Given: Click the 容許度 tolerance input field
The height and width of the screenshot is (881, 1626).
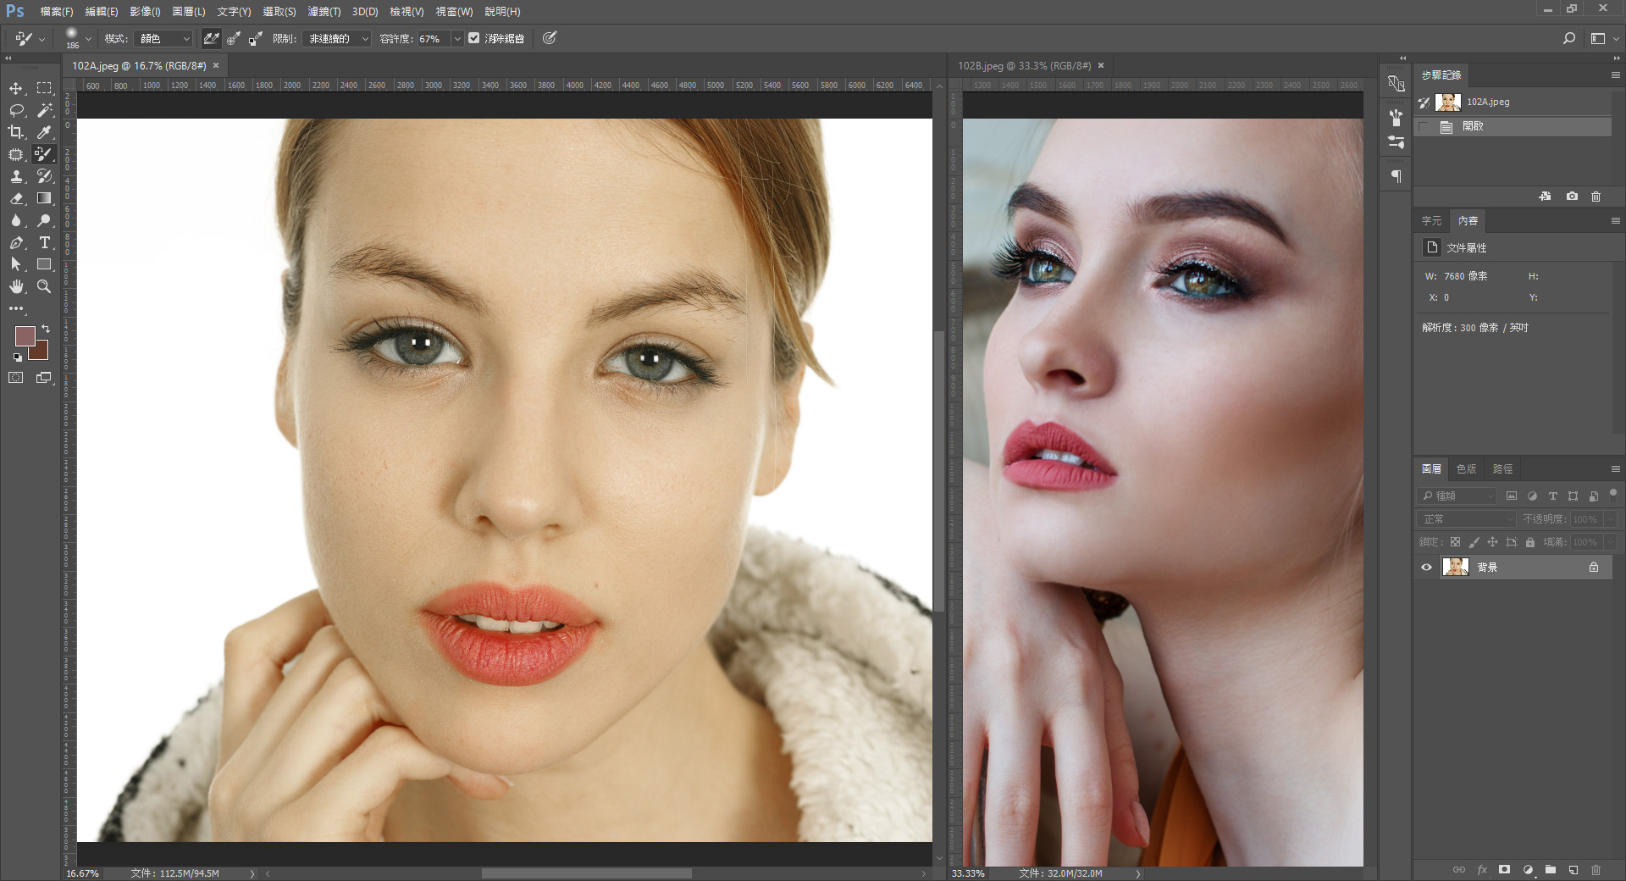Looking at the screenshot, I should (x=434, y=39).
